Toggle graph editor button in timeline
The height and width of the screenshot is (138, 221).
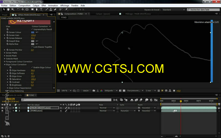point(156,100)
